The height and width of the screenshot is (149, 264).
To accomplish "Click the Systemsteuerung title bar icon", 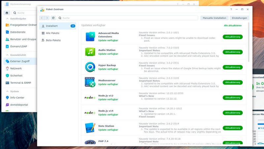I will [7, 4].
